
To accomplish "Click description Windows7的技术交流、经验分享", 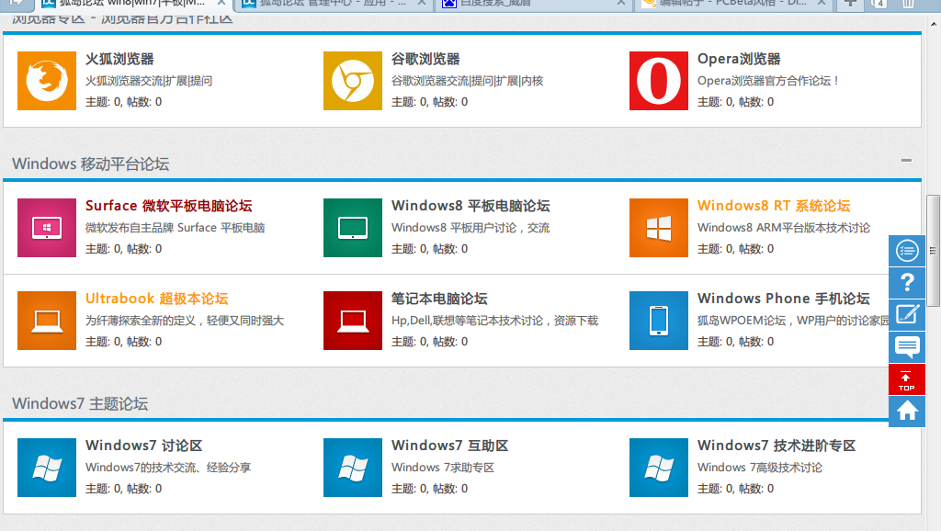I will [x=168, y=468].
